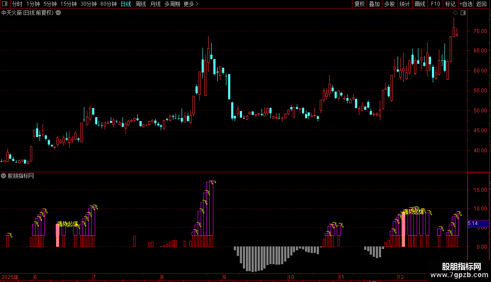Open the 多周期 multi-period view

172,4
